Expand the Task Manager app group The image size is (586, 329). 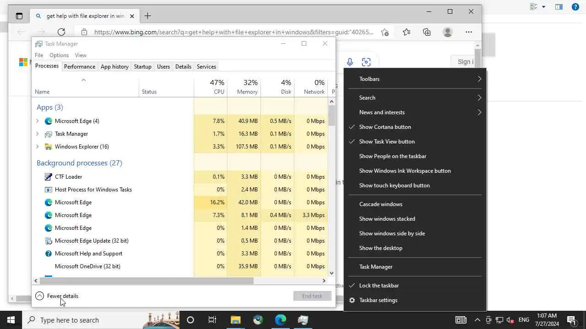(x=38, y=134)
